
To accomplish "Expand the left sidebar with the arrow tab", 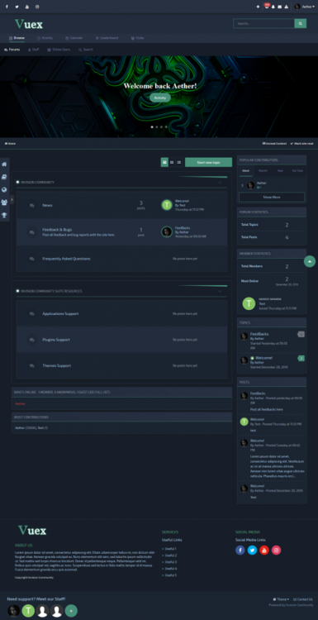I will click(12, 200).
